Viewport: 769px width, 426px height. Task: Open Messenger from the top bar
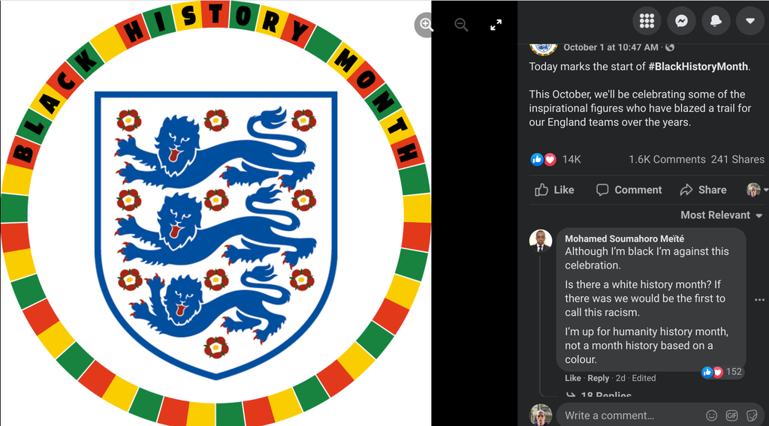click(681, 21)
